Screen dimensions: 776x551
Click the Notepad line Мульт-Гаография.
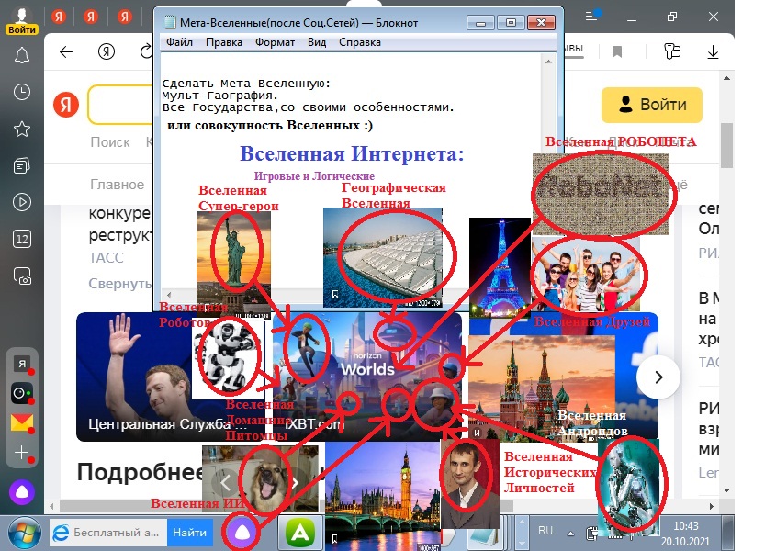pyautogui.click(x=220, y=96)
